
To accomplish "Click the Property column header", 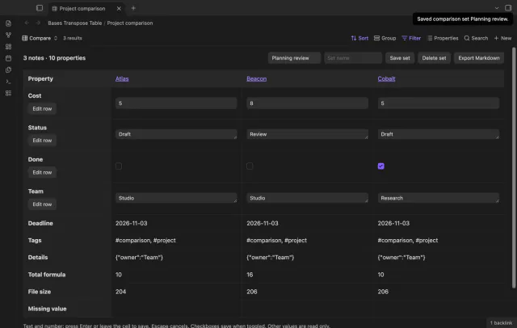I will [x=40, y=79].
